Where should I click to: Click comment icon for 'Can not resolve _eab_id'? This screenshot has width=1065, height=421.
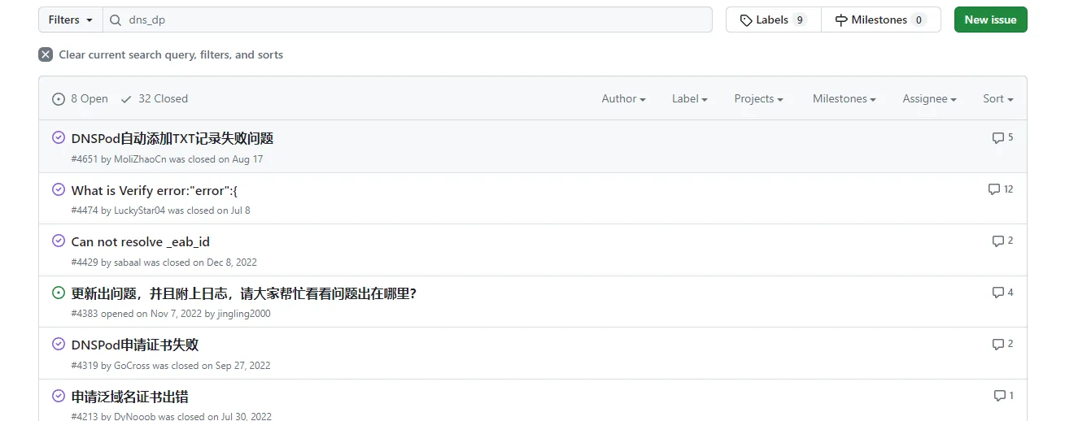[997, 241]
